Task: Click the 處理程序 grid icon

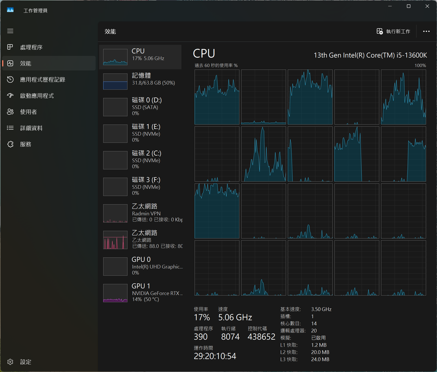Action: (x=10, y=47)
